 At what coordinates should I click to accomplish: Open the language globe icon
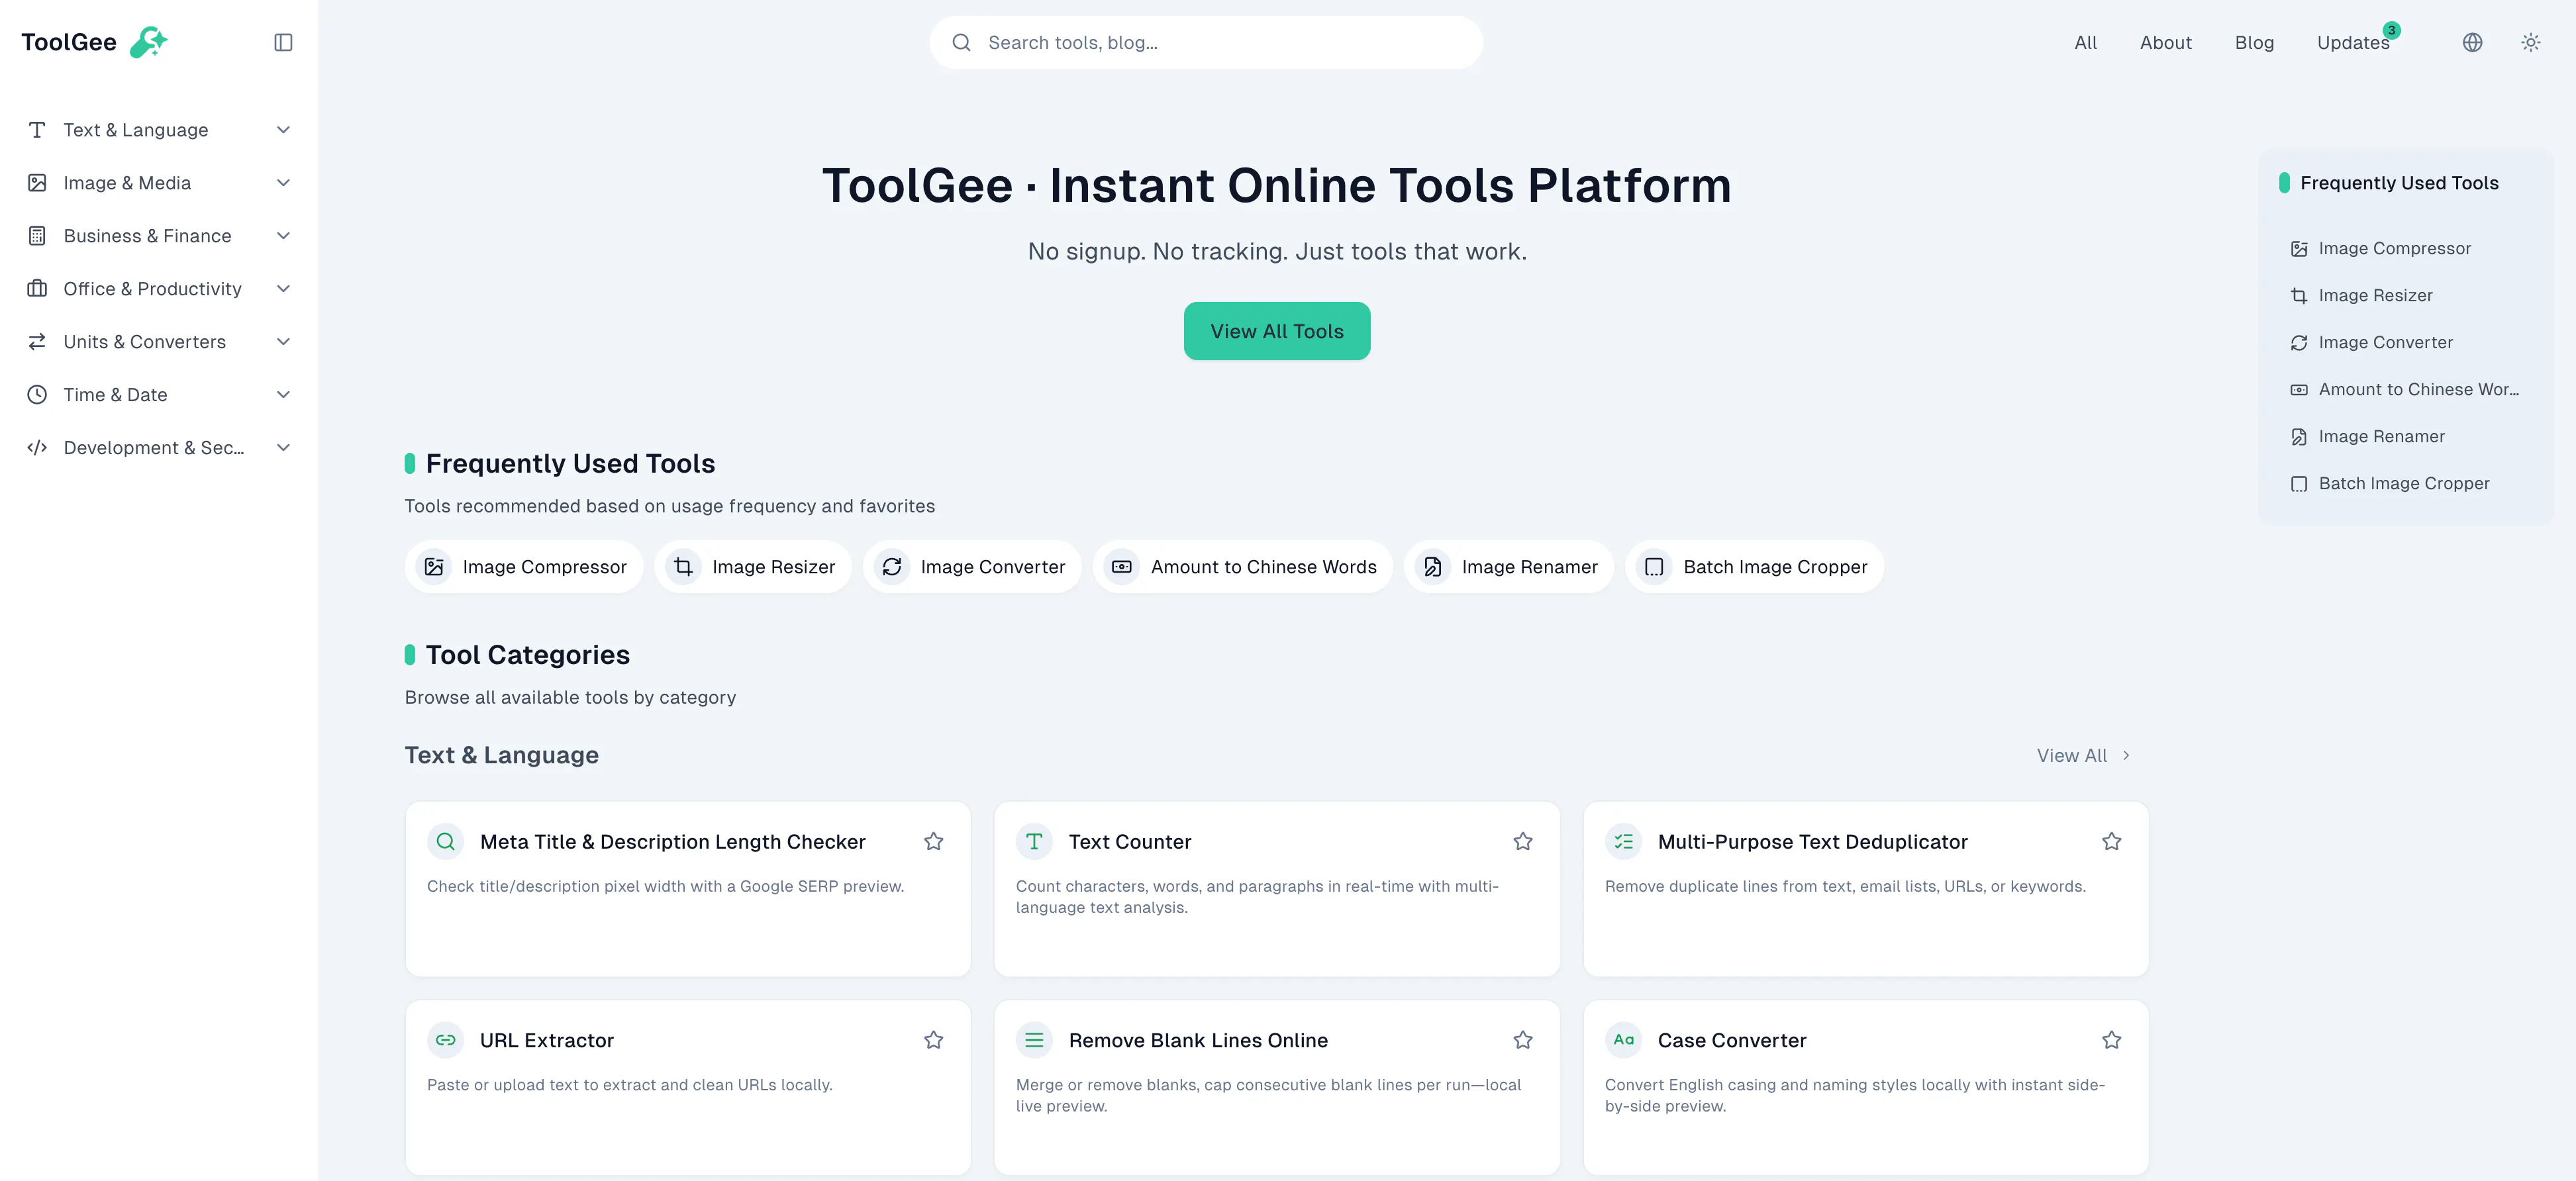pos(2472,42)
